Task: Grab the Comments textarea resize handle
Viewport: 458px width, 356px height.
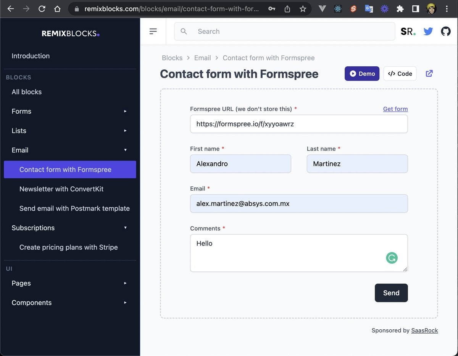Action: [405, 269]
